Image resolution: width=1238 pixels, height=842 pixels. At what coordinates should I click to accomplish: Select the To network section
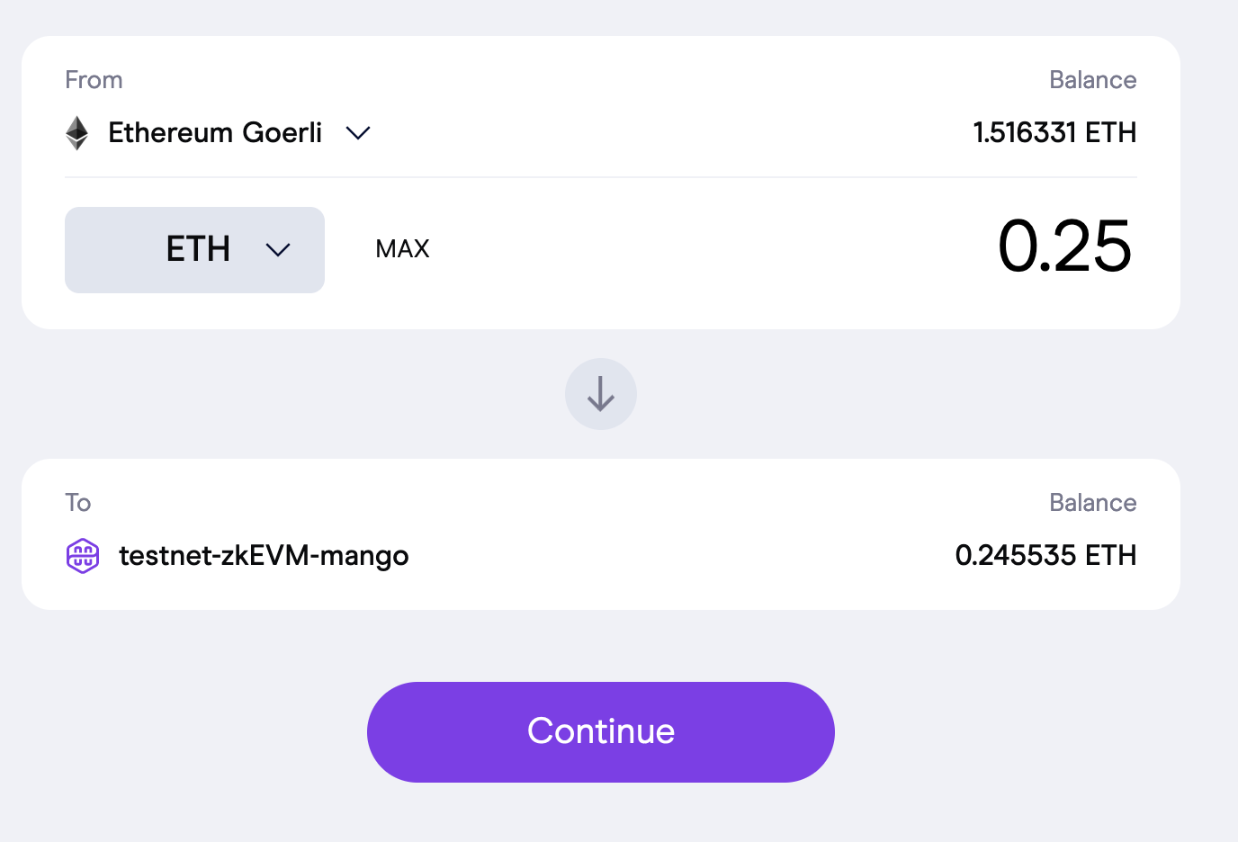click(78, 503)
